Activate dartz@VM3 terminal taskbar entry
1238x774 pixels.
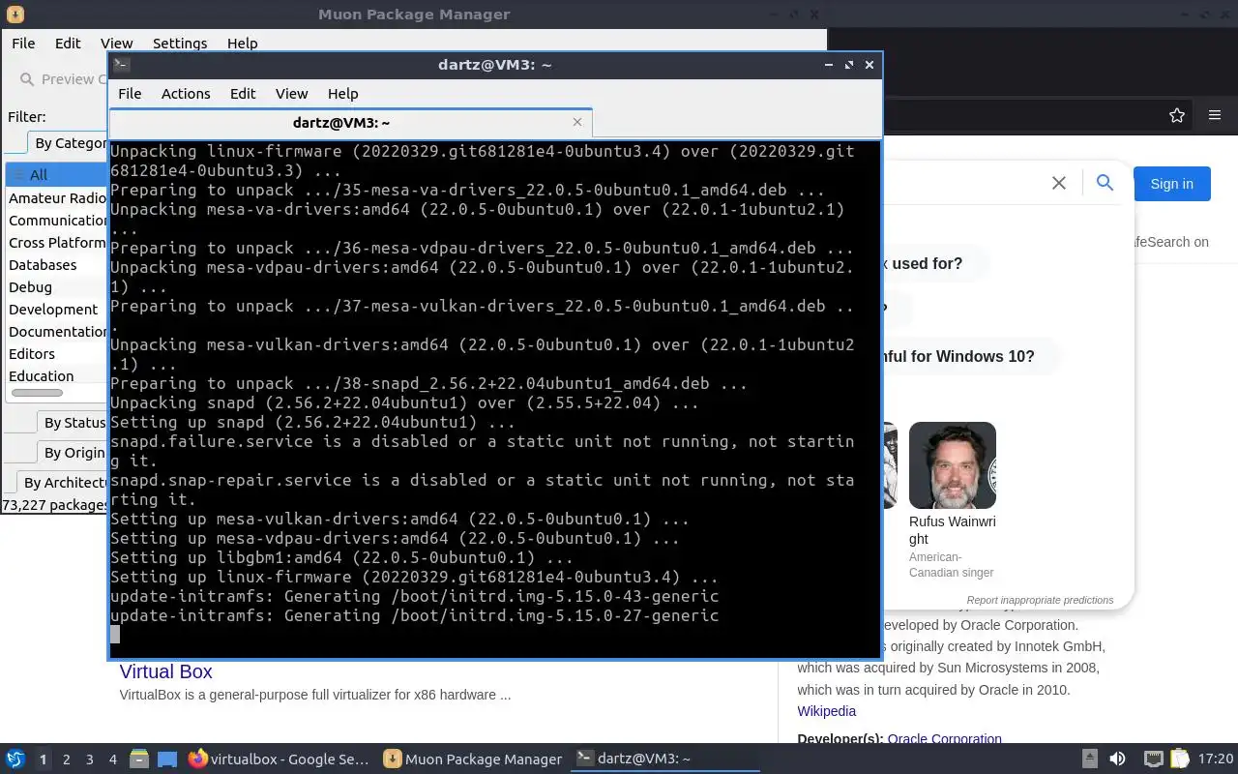click(x=665, y=759)
